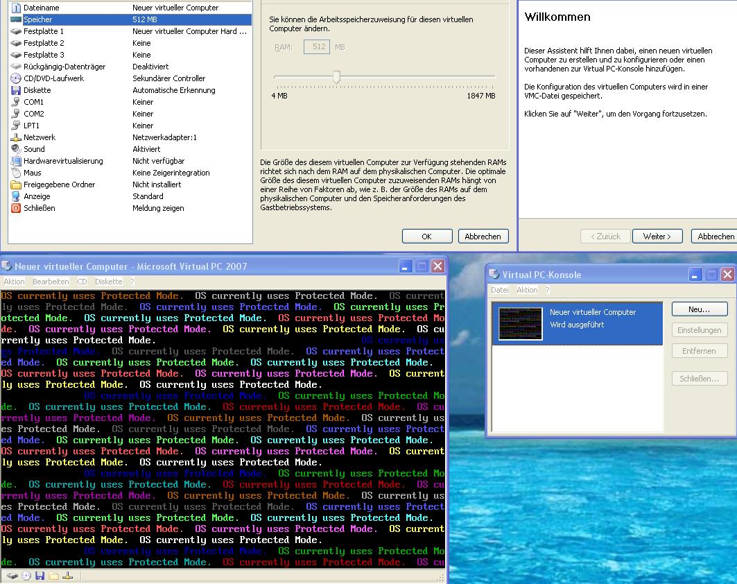Screen dimensions: 737x584
Task: Click network status icon in VM status bar
Action: pyautogui.click(x=68, y=576)
